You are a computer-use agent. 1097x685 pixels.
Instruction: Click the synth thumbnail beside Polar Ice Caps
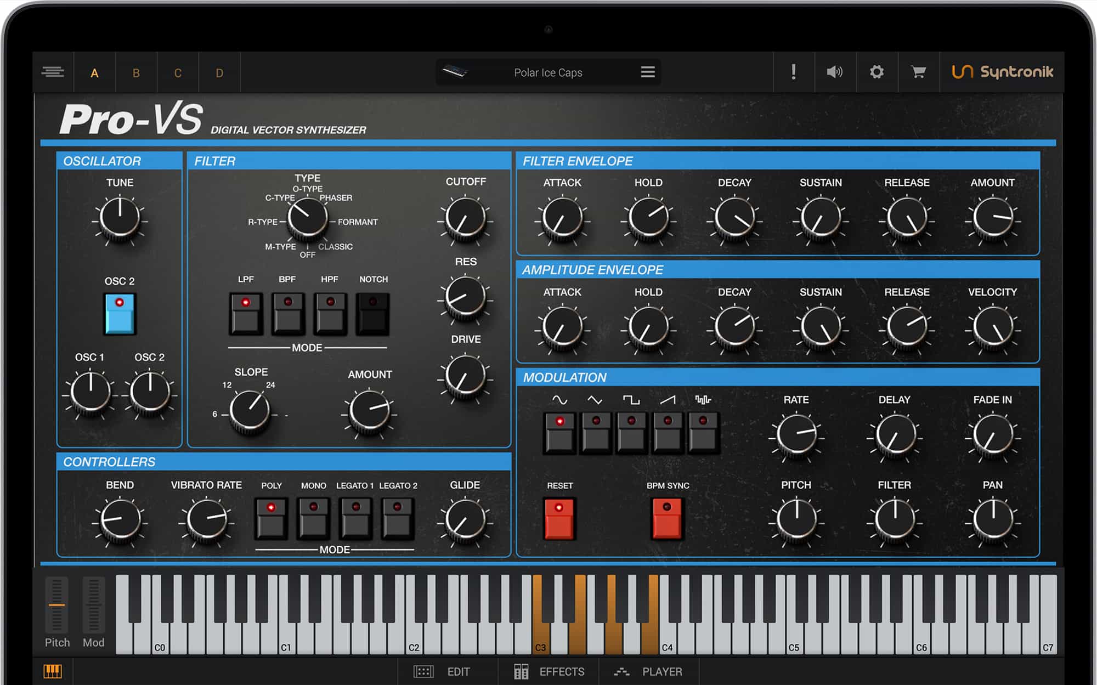pyautogui.click(x=455, y=72)
